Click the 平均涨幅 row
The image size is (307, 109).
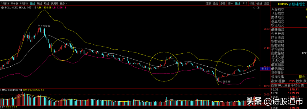(x=289, y=49)
